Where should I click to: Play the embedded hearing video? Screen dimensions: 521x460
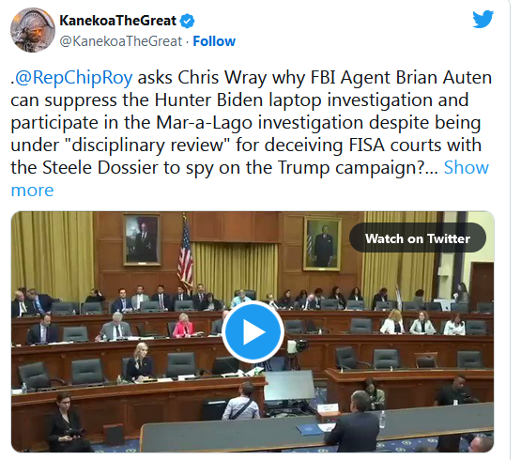pos(253,331)
